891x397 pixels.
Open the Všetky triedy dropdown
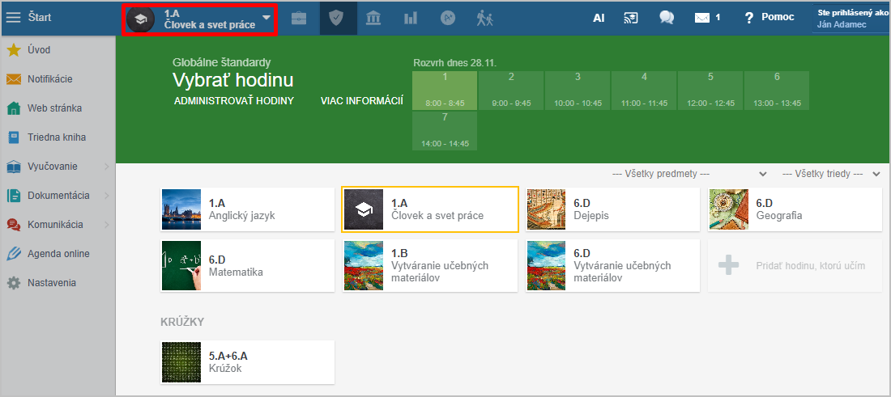[x=831, y=174]
